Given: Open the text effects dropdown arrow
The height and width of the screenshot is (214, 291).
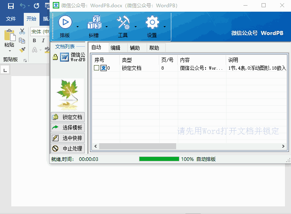Looking at the screenshot, I should point(40,50).
